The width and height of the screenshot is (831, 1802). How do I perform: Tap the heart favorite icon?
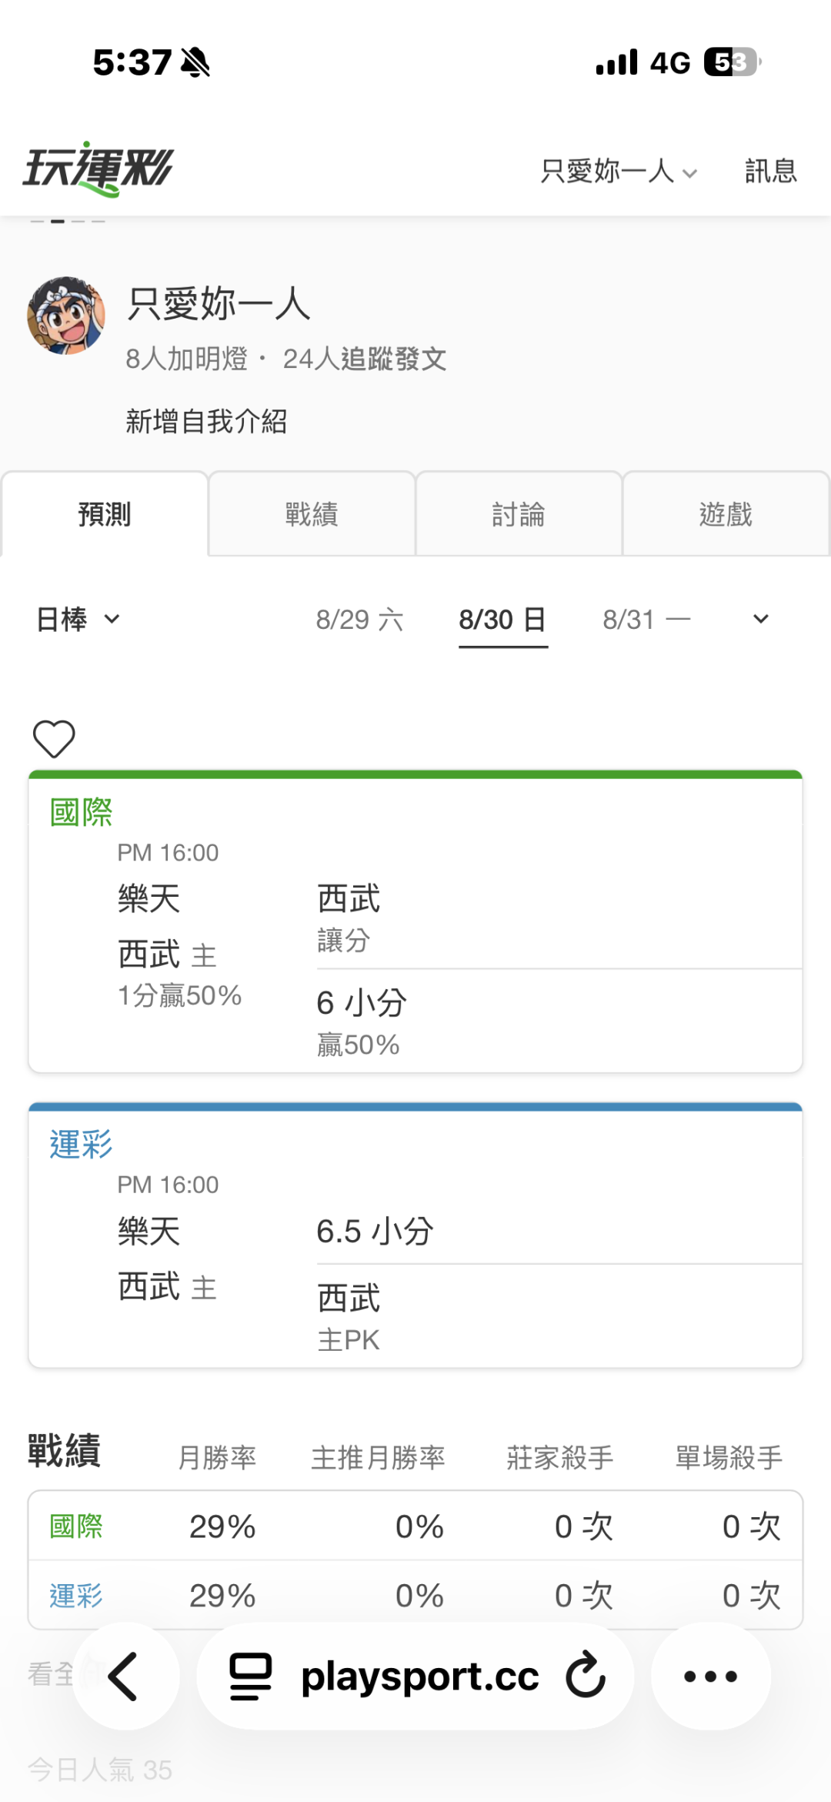coord(54,738)
